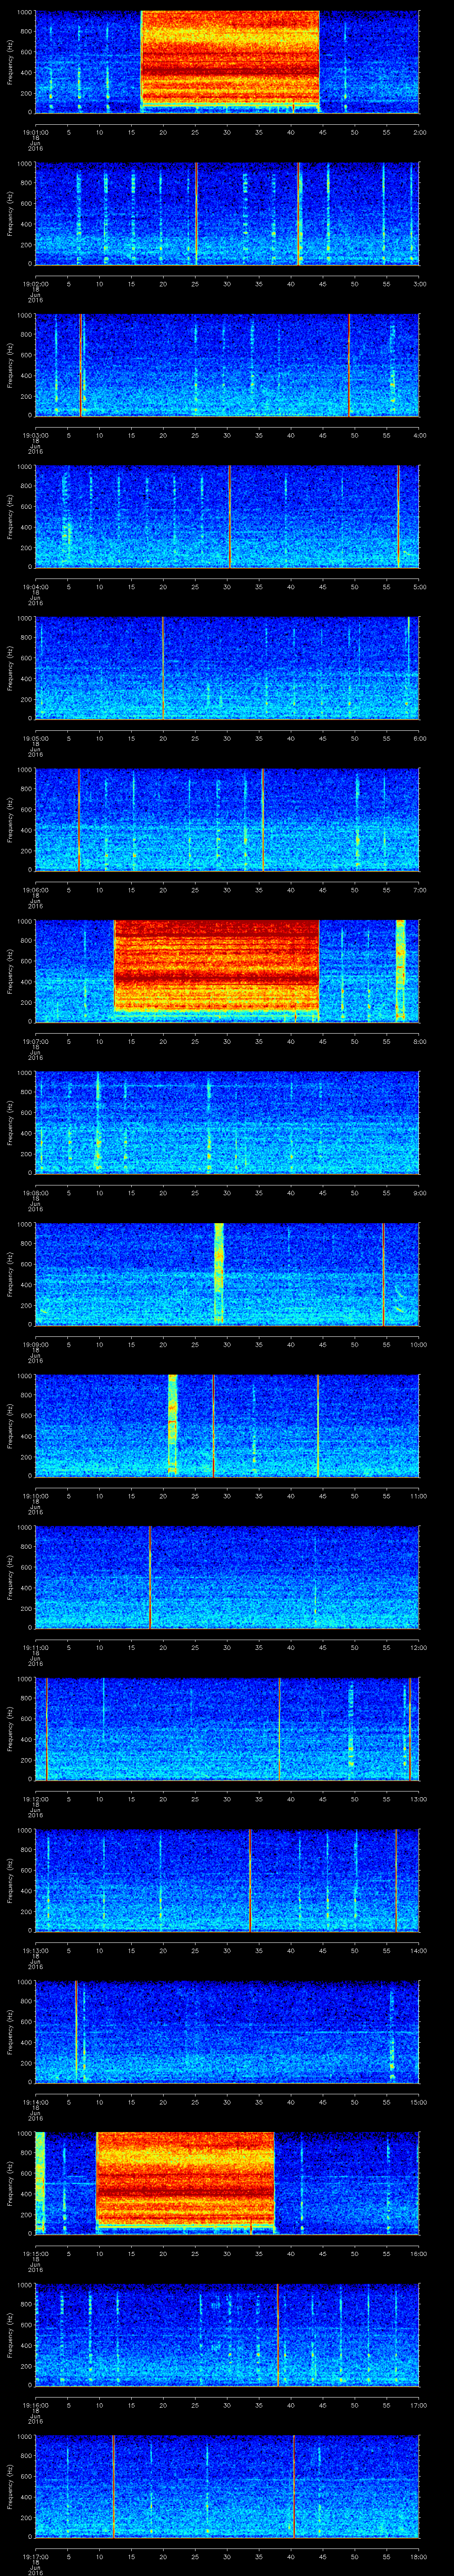Screen dimensions: 454x2576
Task: Click the 19:06:00 timestamp label
Action: point(36,890)
